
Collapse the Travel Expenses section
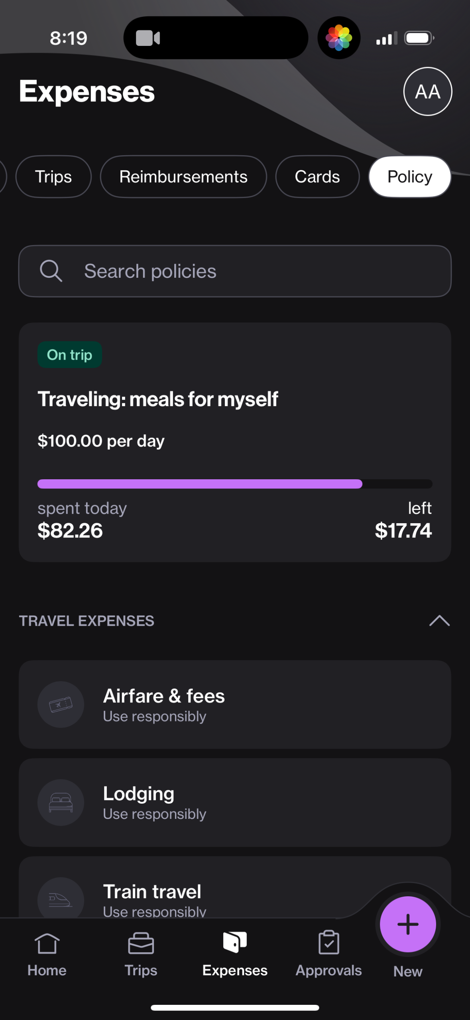[439, 621]
